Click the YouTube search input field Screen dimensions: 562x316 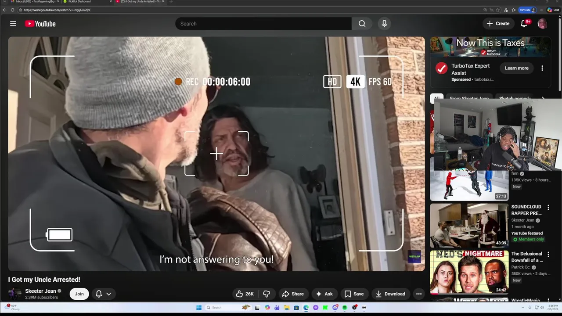[263, 24]
